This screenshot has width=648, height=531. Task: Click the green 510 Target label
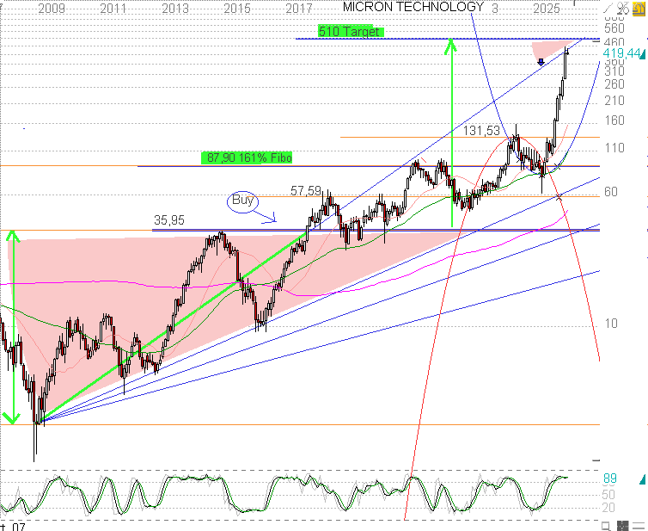[349, 32]
